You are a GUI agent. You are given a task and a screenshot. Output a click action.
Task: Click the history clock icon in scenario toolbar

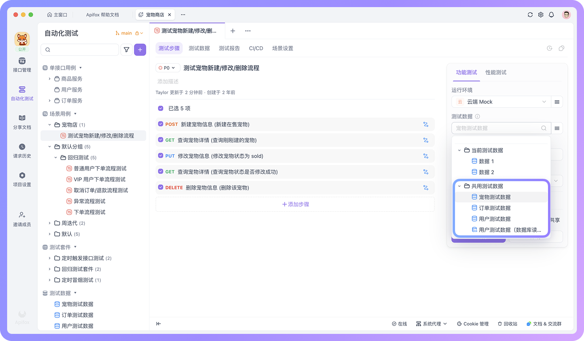pyautogui.click(x=550, y=48)
